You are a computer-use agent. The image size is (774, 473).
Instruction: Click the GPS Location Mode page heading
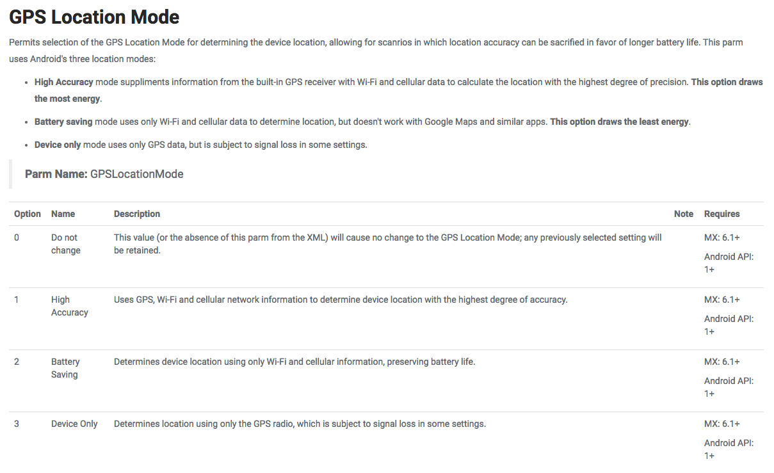[94, 17]
